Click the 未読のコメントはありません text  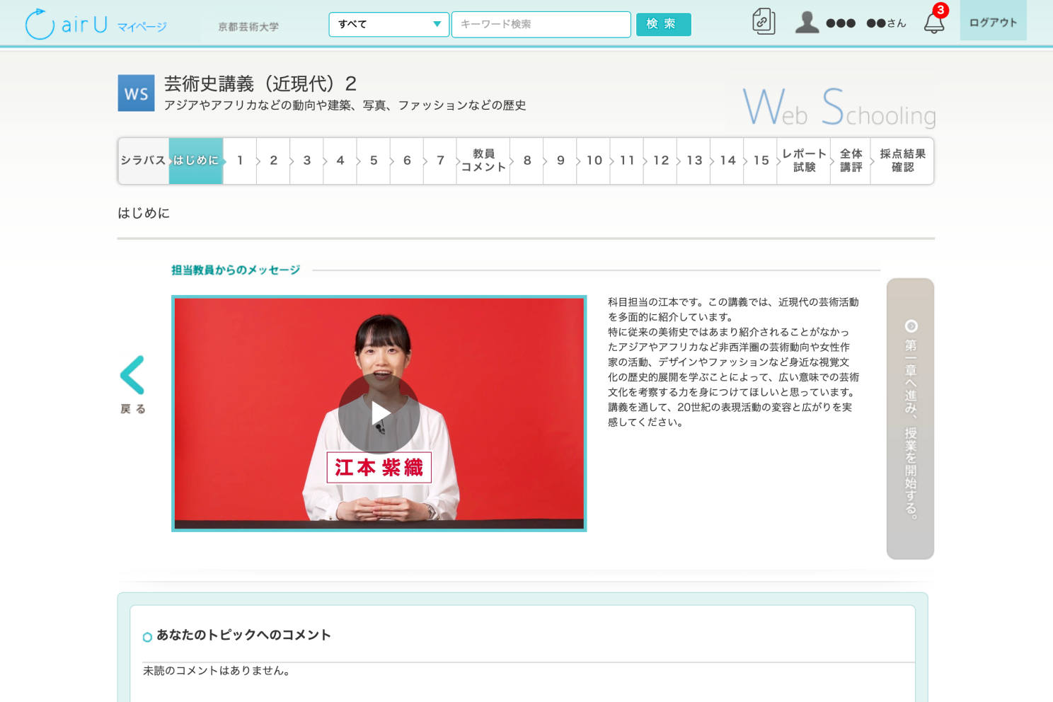click(x=217, y=670)
